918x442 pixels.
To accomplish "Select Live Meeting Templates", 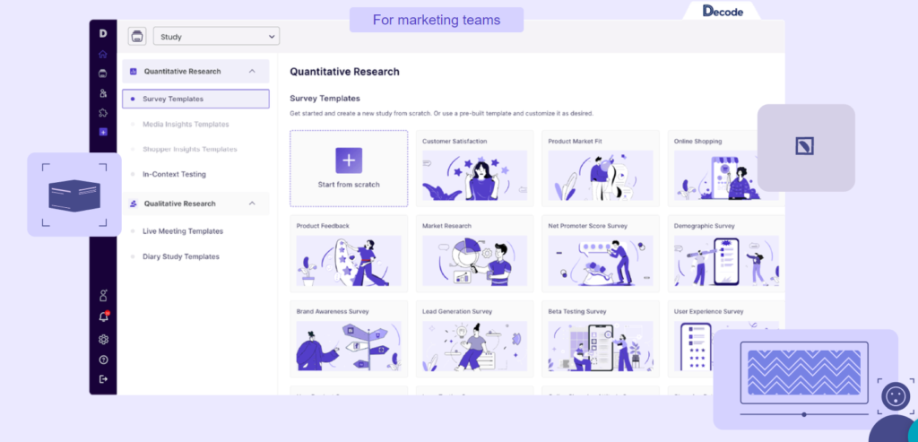I will [183, 231].
